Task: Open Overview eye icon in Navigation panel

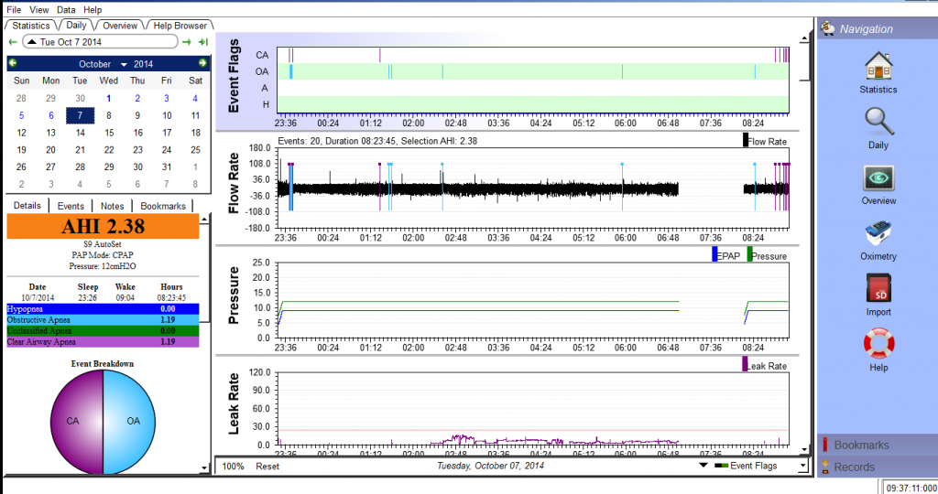Action: [x=878, y=178]
